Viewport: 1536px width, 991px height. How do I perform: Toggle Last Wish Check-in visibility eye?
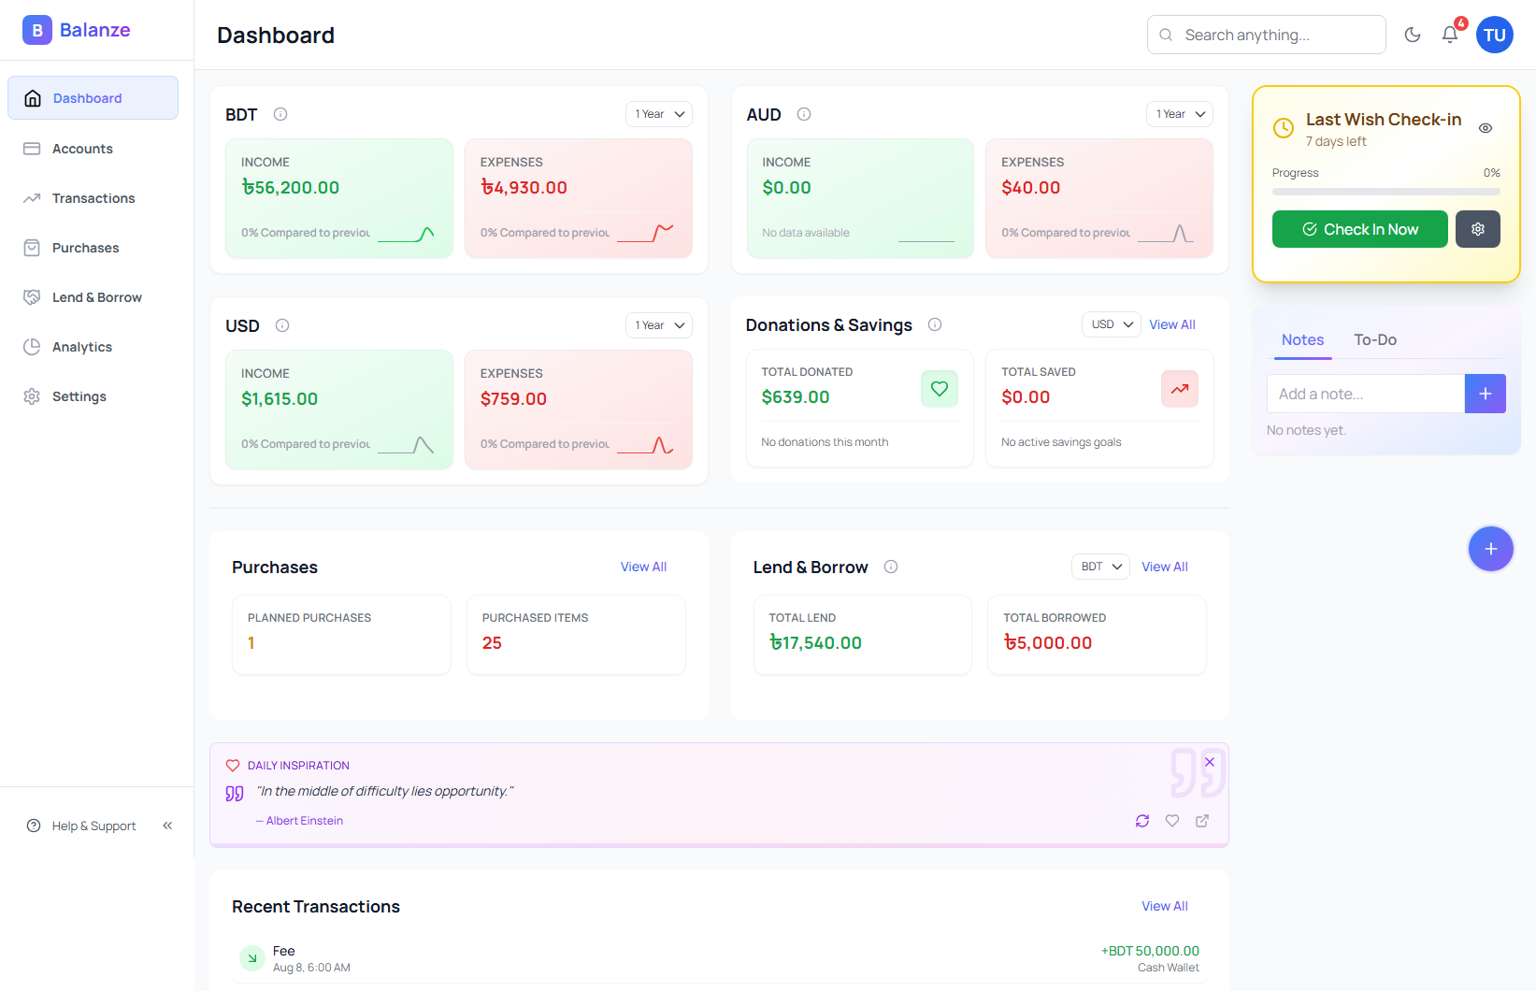point(1486,128)
